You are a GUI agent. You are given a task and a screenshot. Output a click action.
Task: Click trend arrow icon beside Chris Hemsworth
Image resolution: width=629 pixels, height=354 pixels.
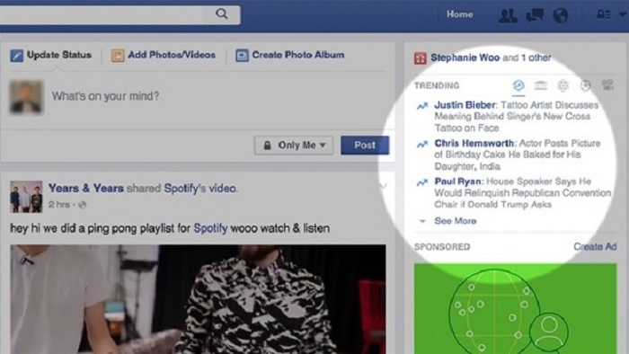[x=422, y=144]
